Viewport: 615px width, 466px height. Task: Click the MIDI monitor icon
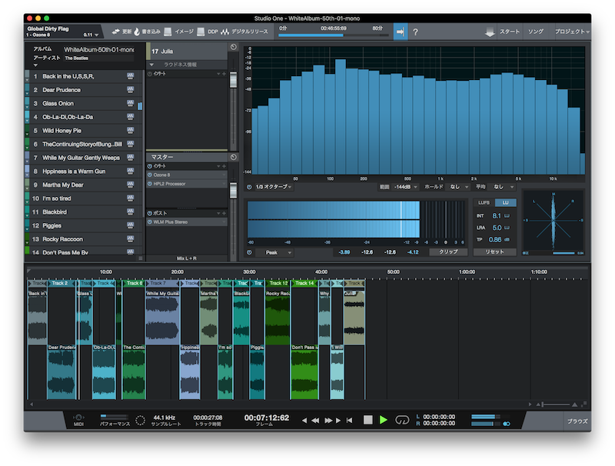[79, 418]
